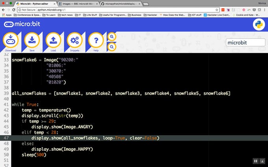Click the 'display.scroll(str(temp))' line

[x=52, y=116]
